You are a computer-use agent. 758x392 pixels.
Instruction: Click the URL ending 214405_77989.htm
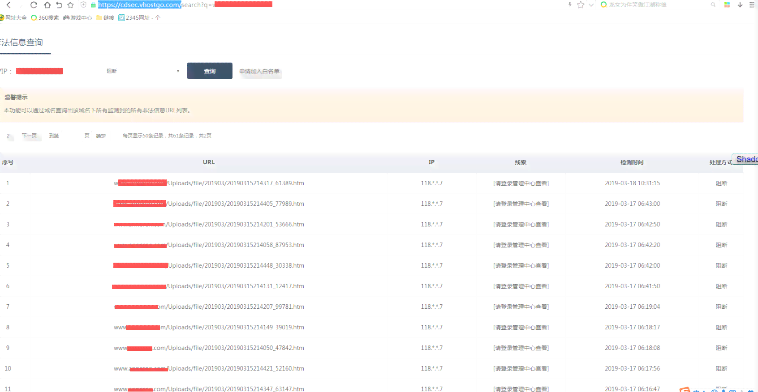(209, 204)
